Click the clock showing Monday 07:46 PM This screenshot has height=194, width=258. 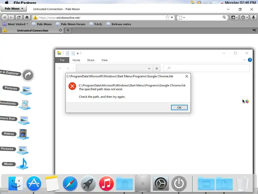pyautogui.click(x=240, y=3)
